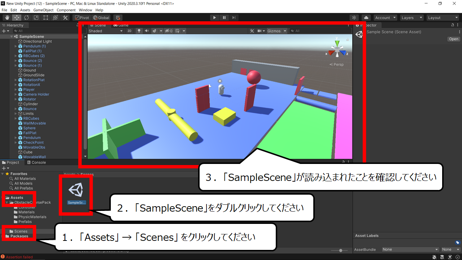The height and width of the screenshot is (260, 462).
Task: Select the Scenes folder in Project
Action: pos(21,231)
